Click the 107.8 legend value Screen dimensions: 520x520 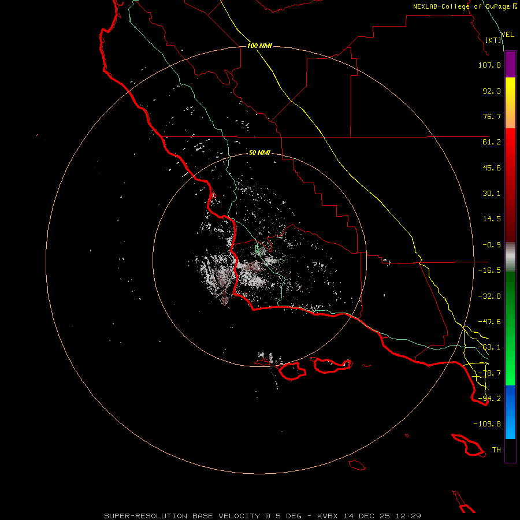point(489,65)
